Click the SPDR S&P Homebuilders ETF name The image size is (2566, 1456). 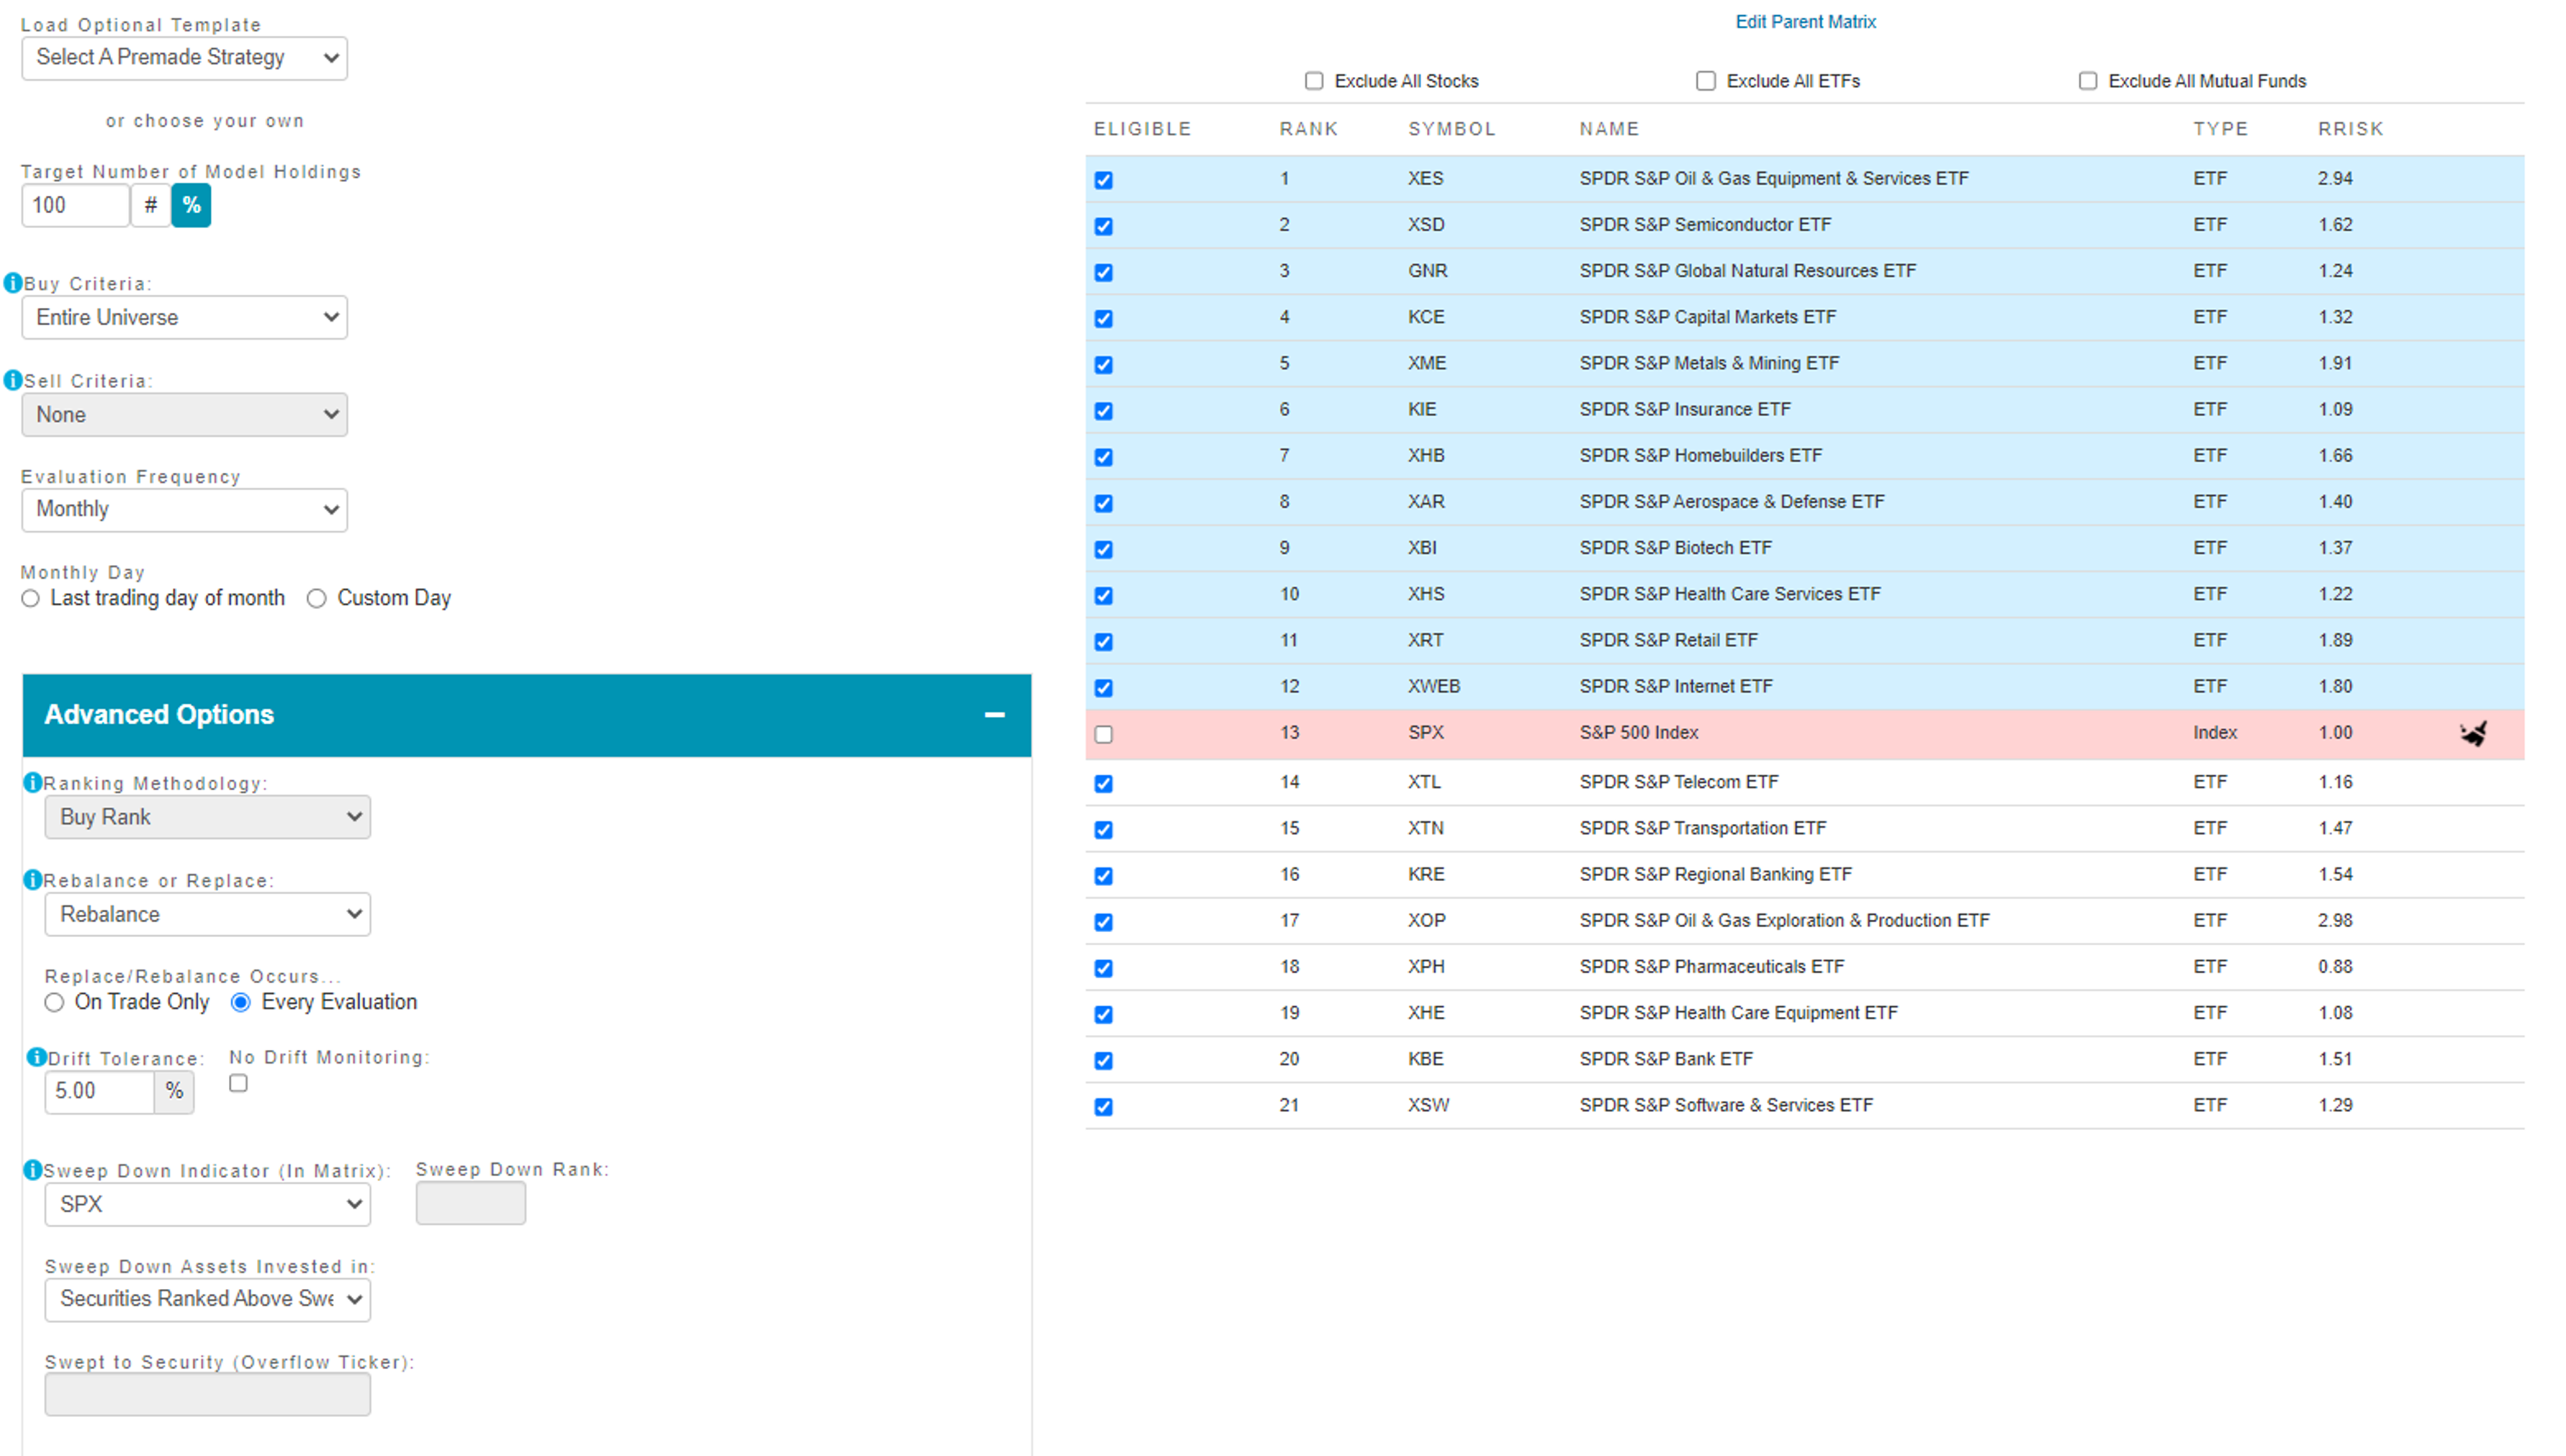pos(1700,456)
